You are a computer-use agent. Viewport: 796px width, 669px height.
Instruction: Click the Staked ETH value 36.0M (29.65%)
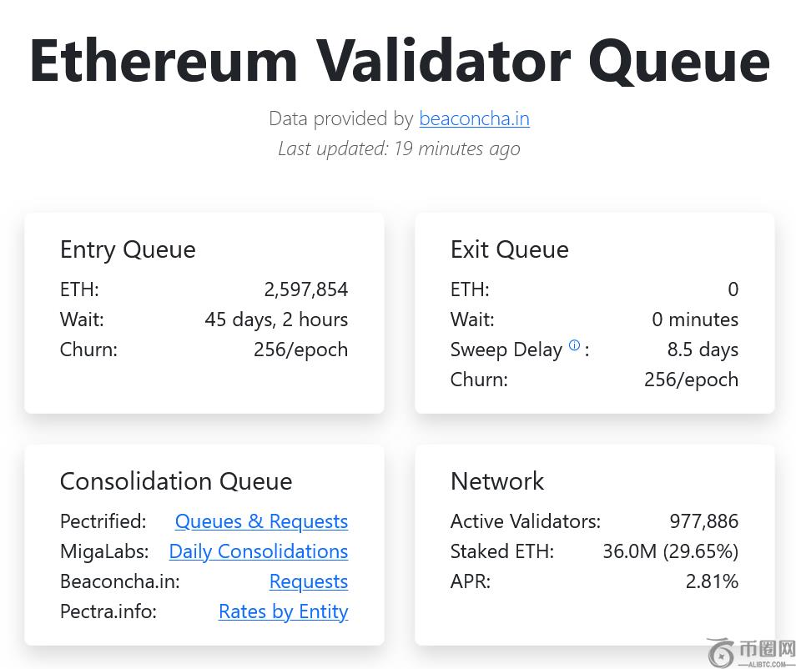pos(670,551)
